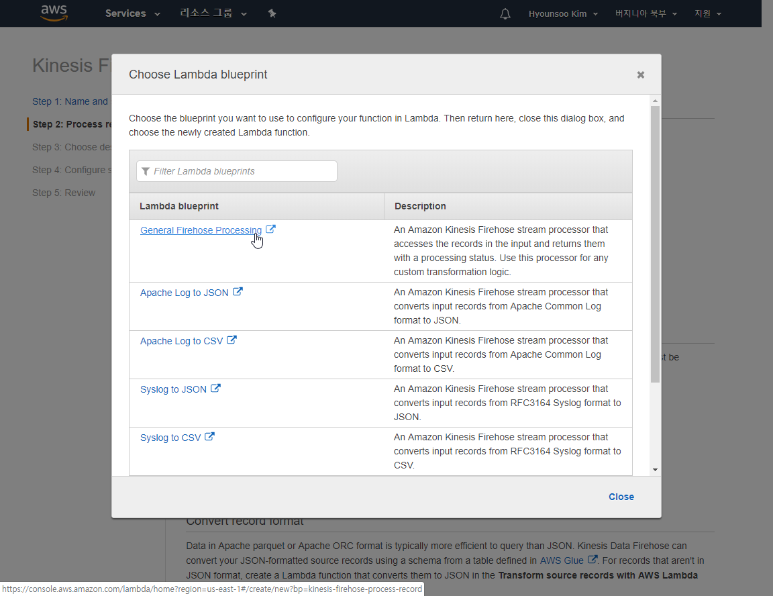Click the Syslog to JSON description text
The height and width of the screenshot is (596, 773).
tap(507, 403)
